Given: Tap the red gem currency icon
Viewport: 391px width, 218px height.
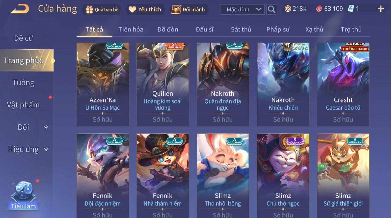Looking at the screenshot, I should [319, 9].
